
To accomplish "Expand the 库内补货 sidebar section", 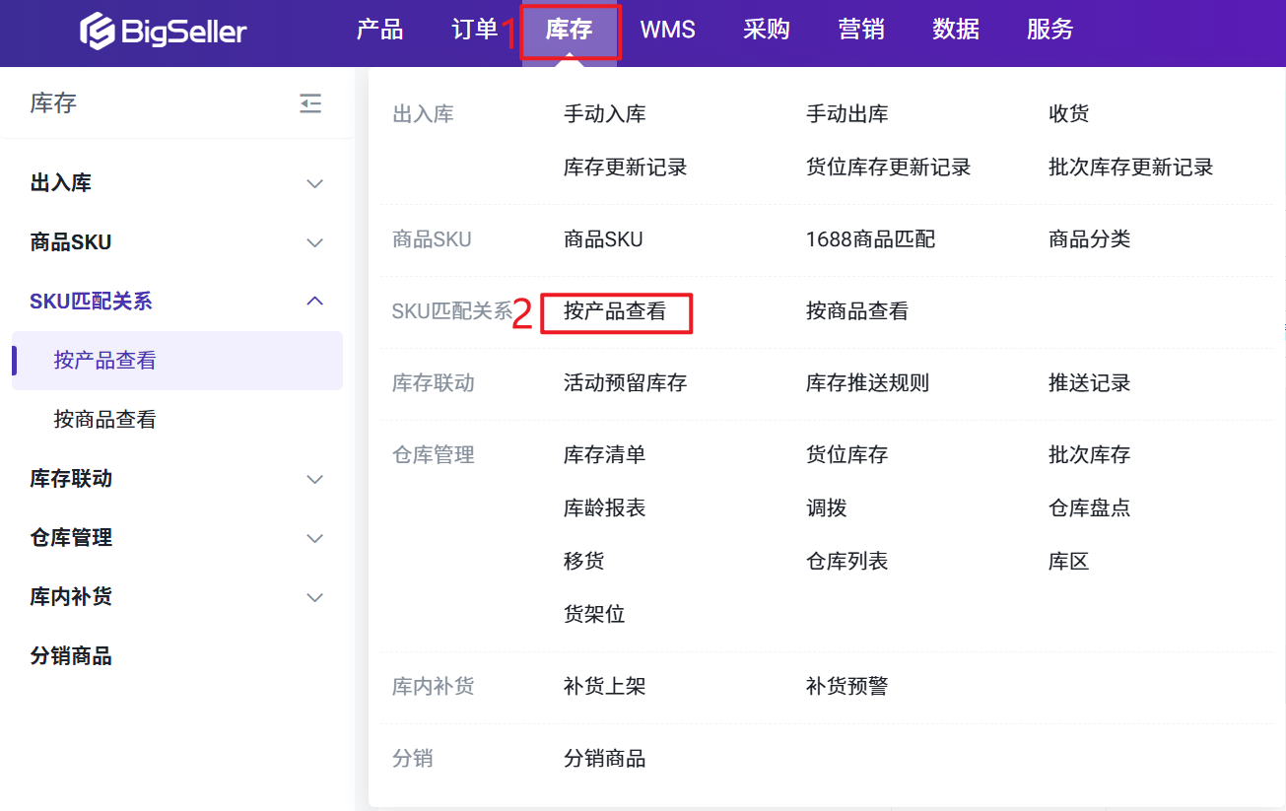I will click(314, 597).
